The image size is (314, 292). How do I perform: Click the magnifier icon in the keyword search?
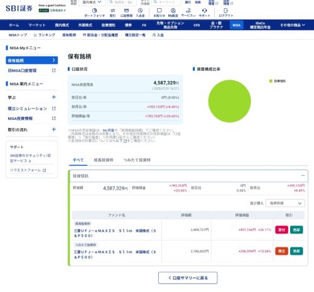[x=155, y=2]
